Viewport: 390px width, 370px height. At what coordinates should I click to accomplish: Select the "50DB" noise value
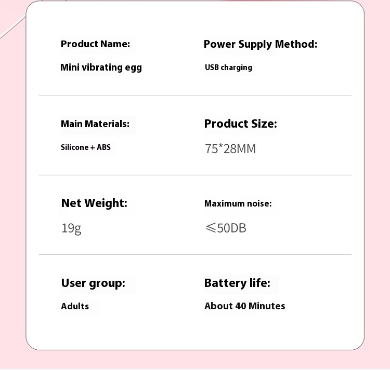coord(231,228)
